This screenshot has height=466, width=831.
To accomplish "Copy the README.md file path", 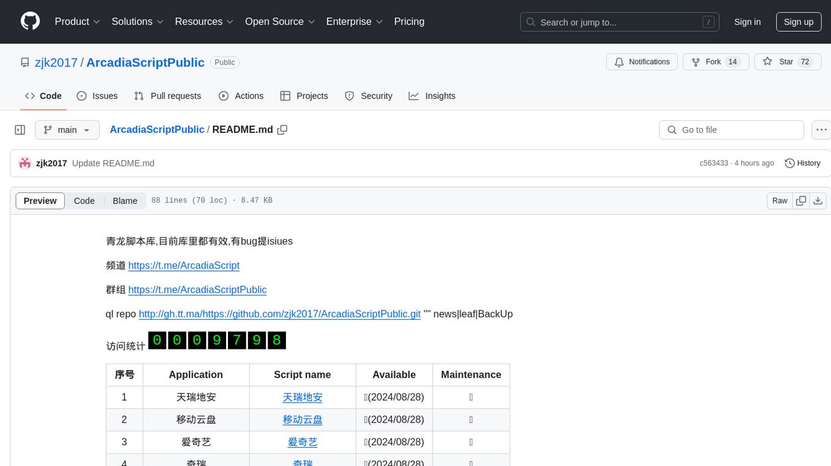I will (x=282, y=130).
